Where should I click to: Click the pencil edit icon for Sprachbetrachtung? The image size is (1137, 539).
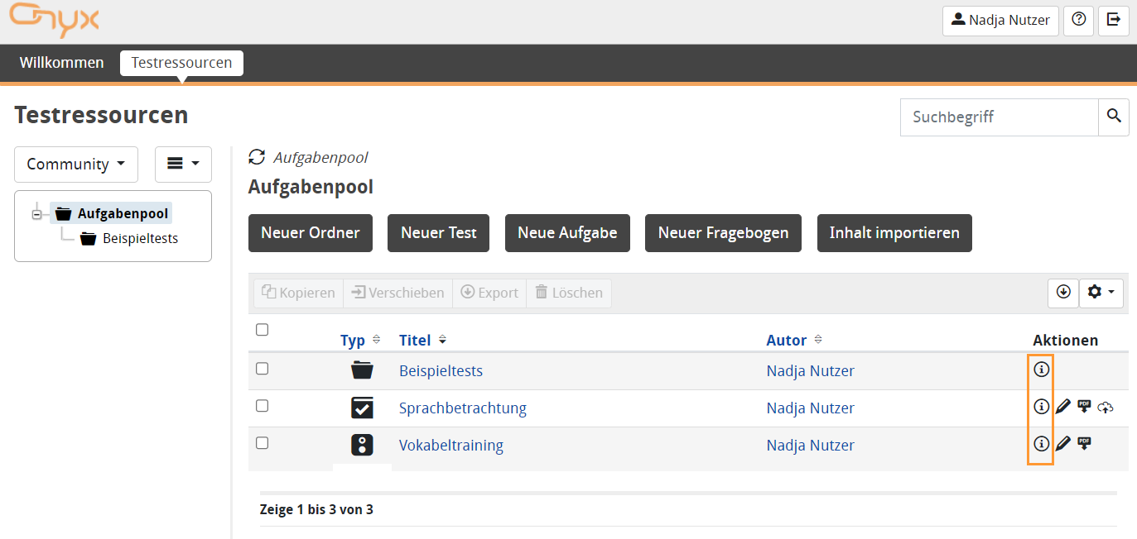click(1063, 407)
